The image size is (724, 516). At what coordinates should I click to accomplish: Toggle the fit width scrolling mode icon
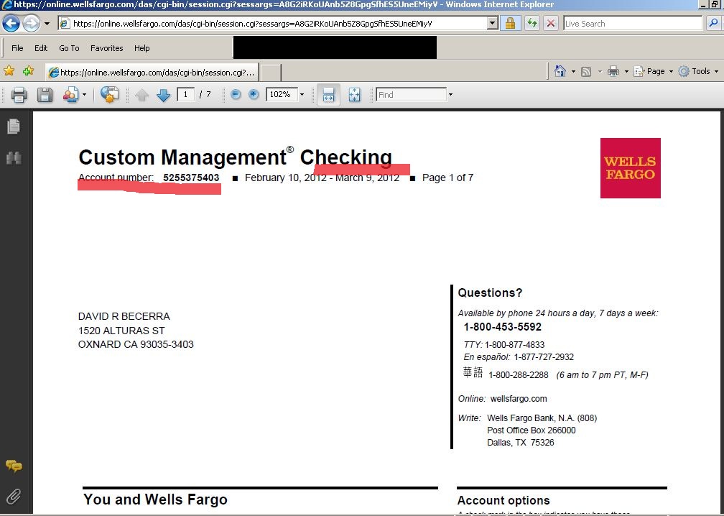tap(328, 95)
